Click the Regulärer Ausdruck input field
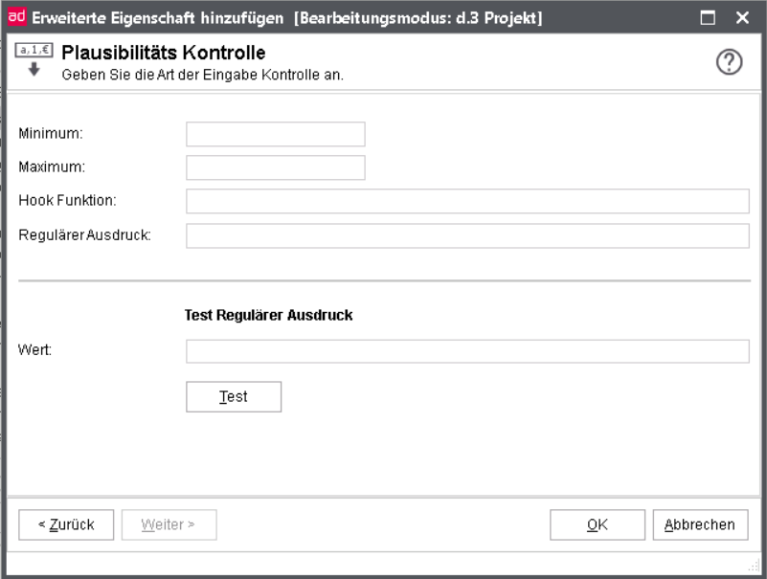Image resolution: width=767 pixels, height=579 pixels. [x=466, y=235]
